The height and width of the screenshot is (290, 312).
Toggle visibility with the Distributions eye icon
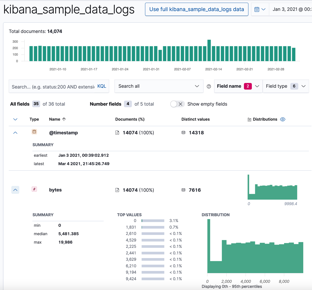pos(282,119)
